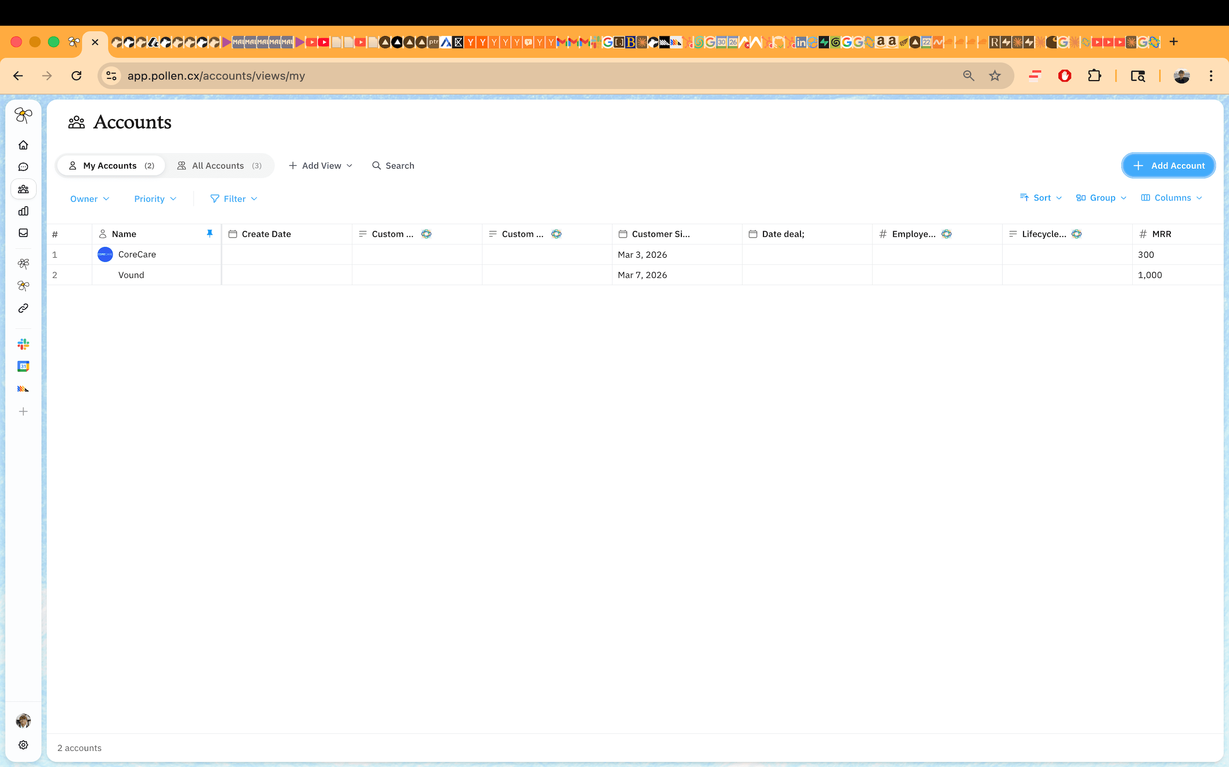Open the Sort dropdown
Screen dimensions: 1229x767
[x=1041, y=198]
